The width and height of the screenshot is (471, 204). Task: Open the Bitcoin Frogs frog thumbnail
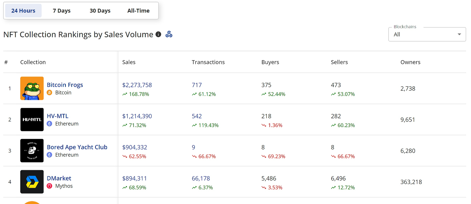click(32, 88)
